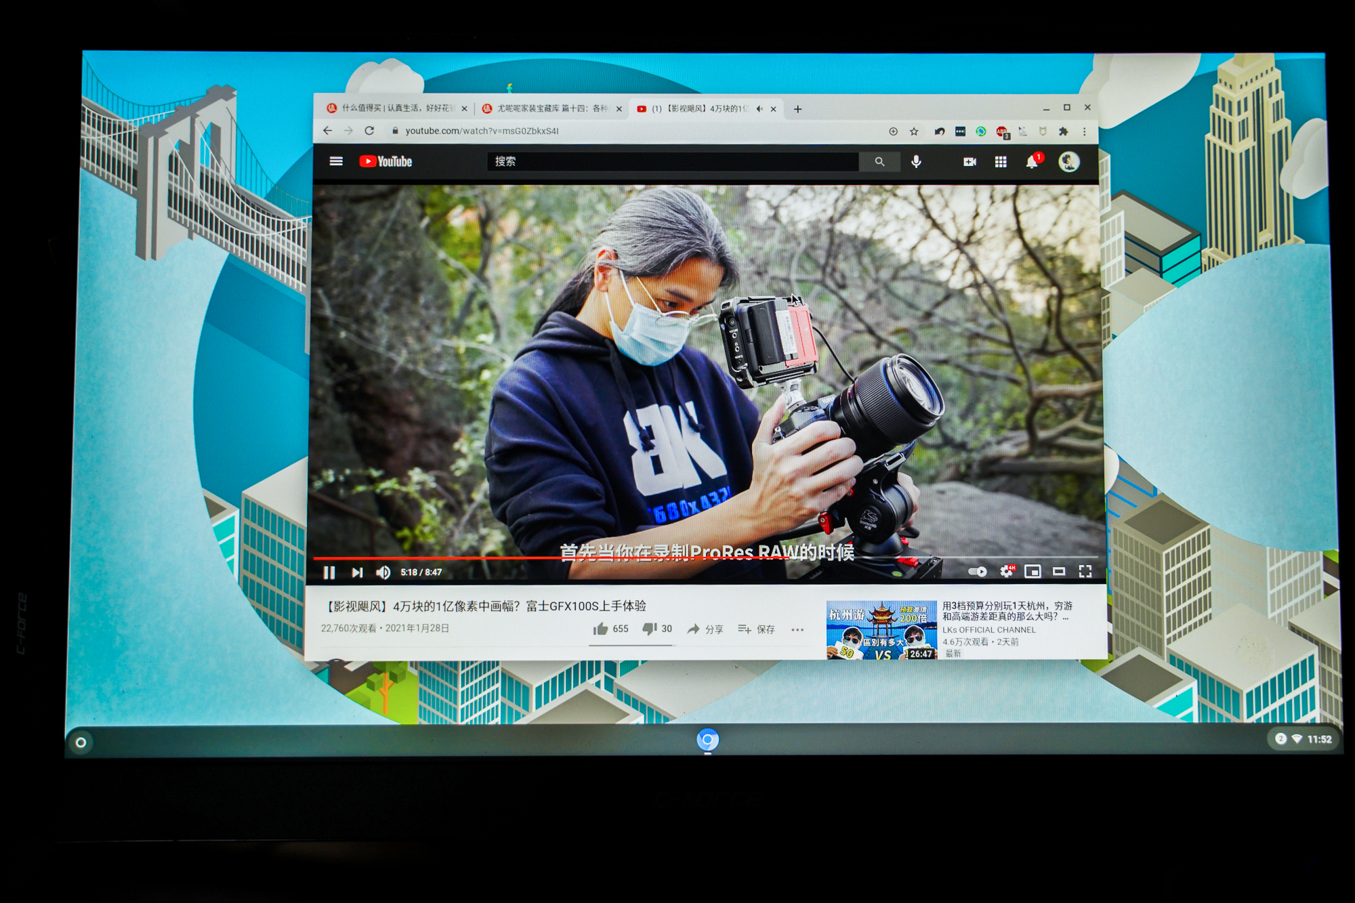The image size is (1355, 903).
Task: Go forward using the browser forward arrow
Action: [x=348, y=131]
